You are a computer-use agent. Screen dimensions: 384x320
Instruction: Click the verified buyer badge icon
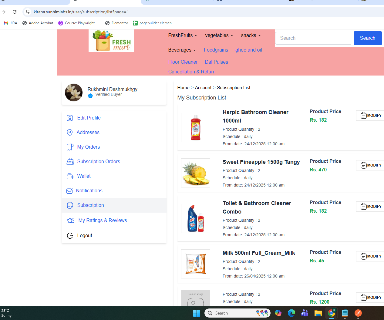click(x=90, y=96)
